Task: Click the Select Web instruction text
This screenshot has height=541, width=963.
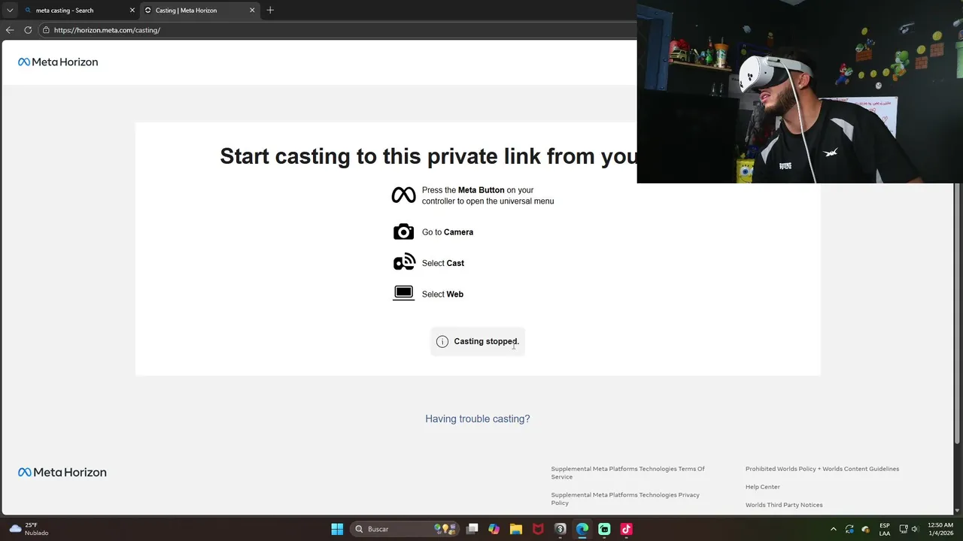Action: tap(442, 294)
